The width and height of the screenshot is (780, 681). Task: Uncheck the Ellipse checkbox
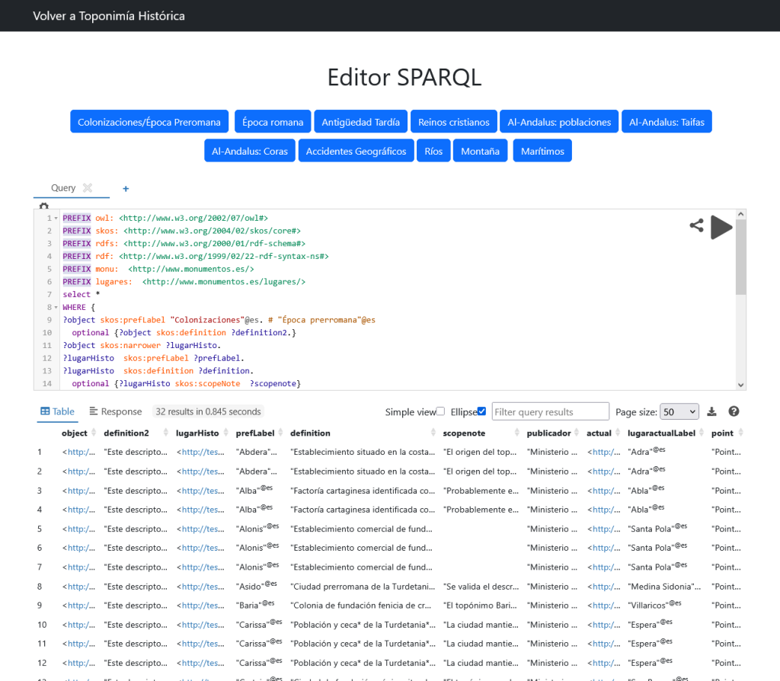pos(481,411)
